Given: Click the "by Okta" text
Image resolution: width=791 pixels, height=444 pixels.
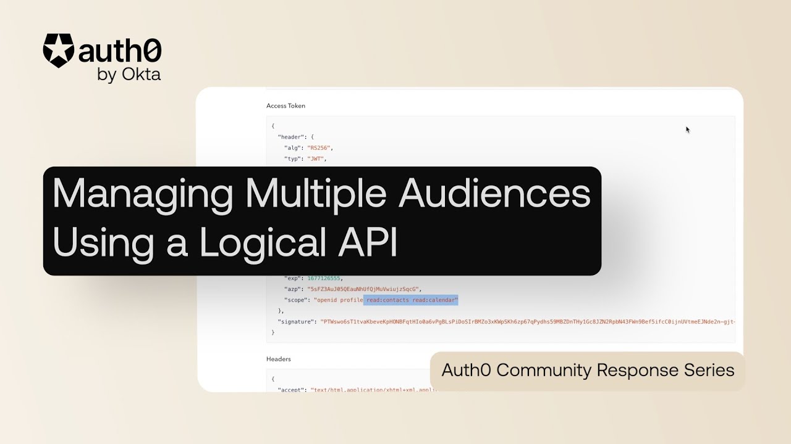Looking at the screenshot, I should tap(129, 75).
